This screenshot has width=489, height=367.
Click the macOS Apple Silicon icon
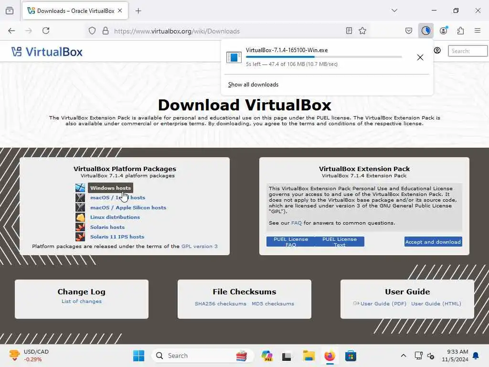pos(80,207)
